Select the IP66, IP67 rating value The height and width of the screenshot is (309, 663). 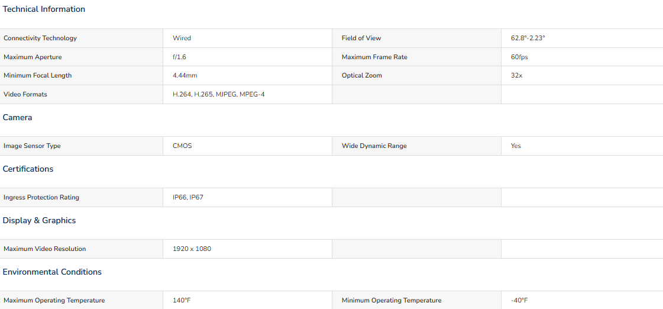pos(187,197)
